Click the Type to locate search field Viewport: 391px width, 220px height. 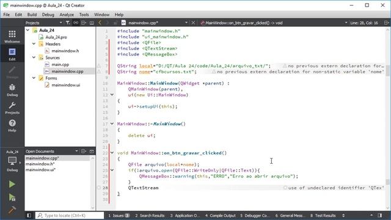tap(70, 215)
